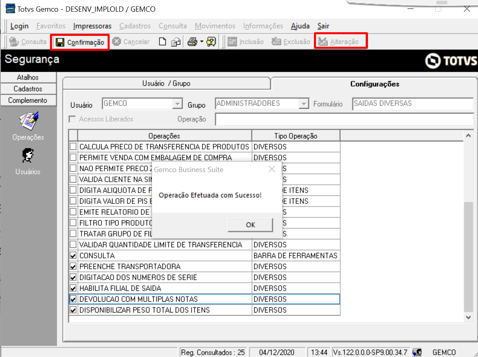478x357 pixels.
Task: Click the Atalhos sidebar button
Action: pyautogui.click(x=28, y=77)
